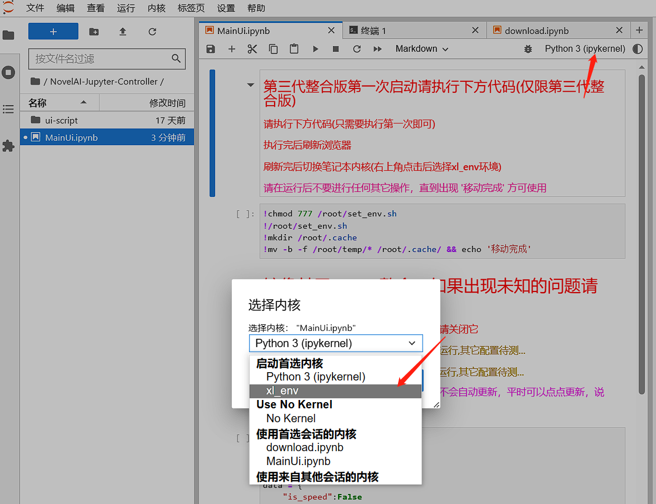Save the notebook with the floppy disk icon
The width and height of the screenshot is (656, 504).
210,49
